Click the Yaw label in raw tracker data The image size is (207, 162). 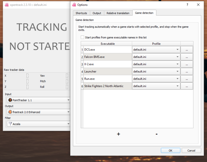(x=42, y=76)
